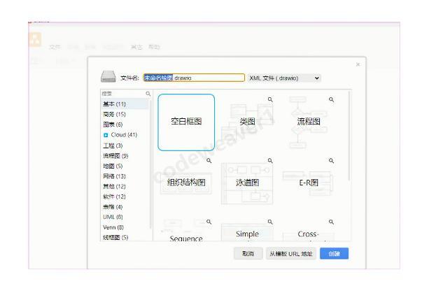429x291 pixels.
Task: Choose the Cross- template
Action: [309, 229]
